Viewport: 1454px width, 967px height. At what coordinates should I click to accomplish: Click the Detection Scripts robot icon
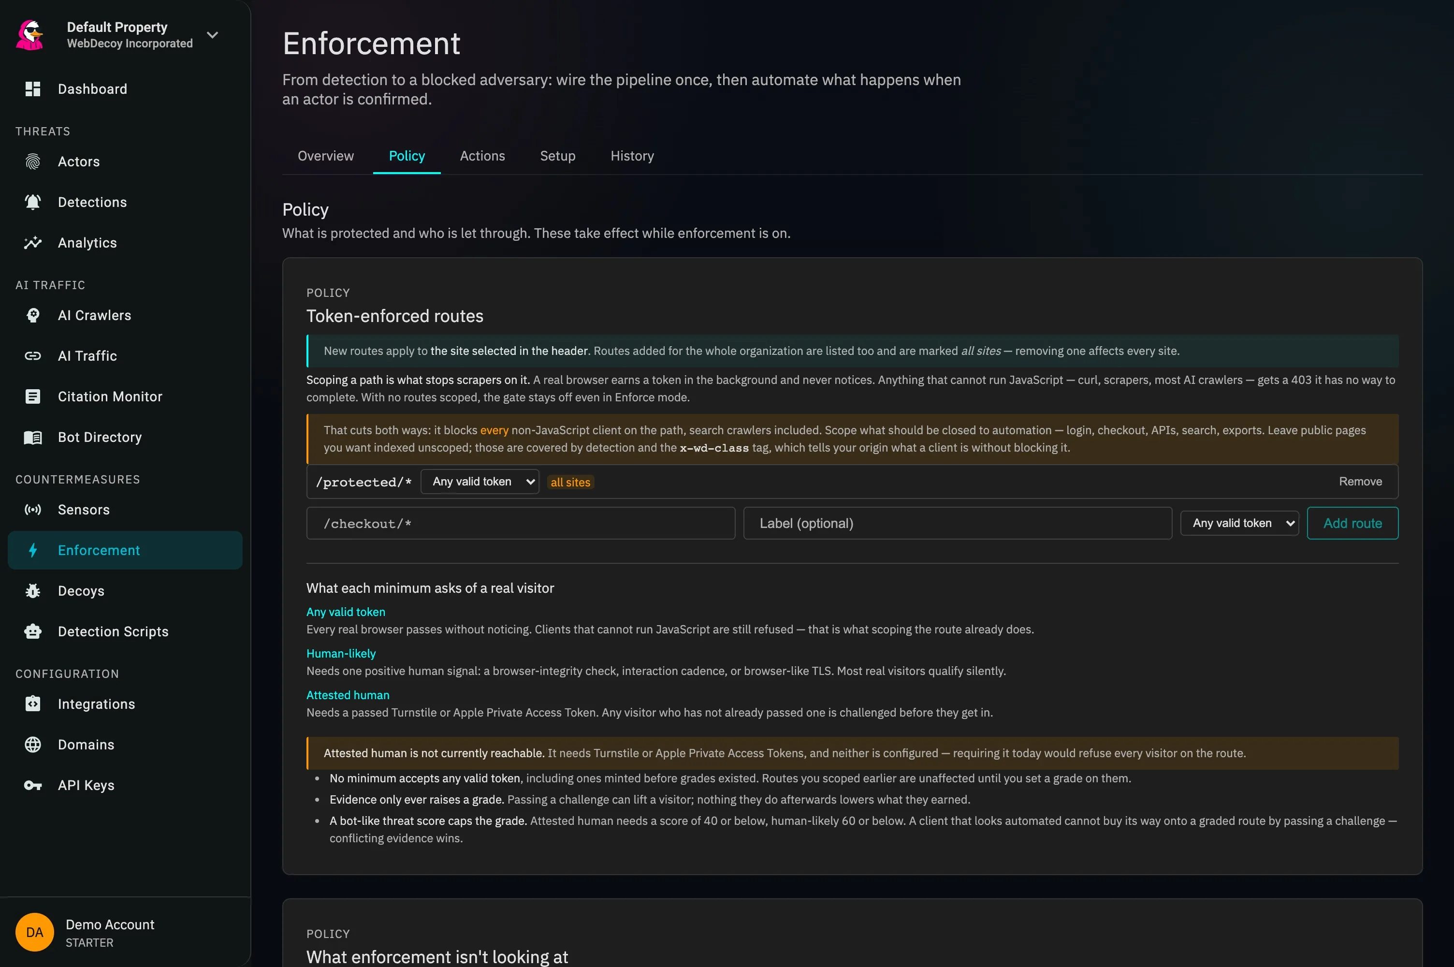click(33, 631)
